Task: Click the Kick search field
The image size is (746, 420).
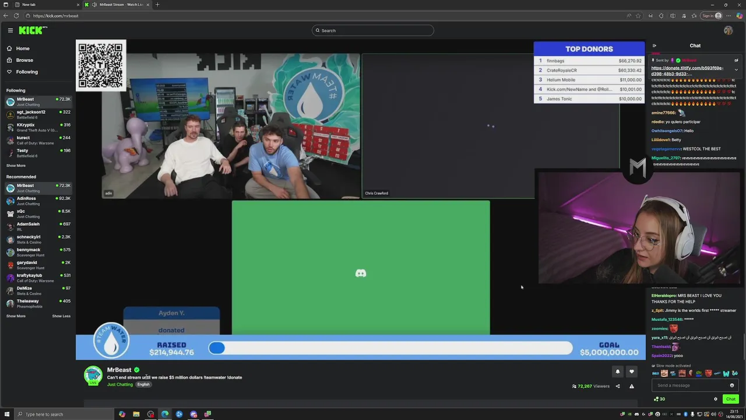Action: pos(373,30)
